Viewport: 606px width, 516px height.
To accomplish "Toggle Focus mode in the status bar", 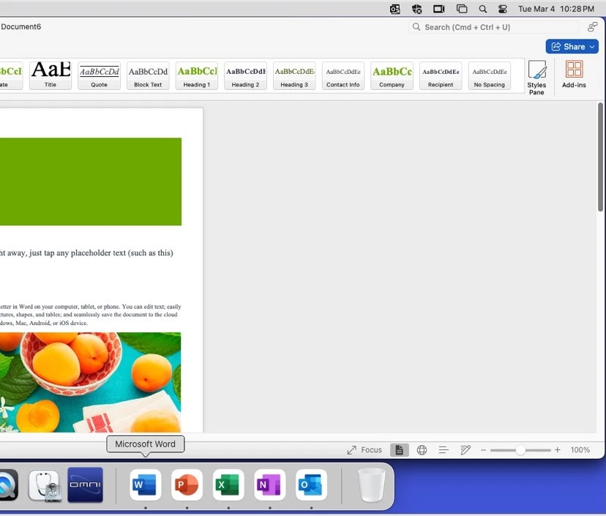I will [x=364, y=449].
